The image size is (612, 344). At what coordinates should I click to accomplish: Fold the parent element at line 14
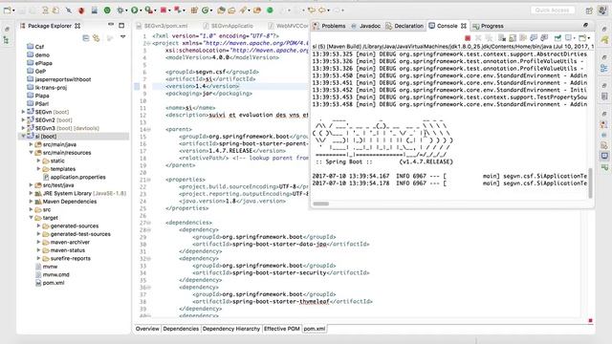(149, 129)
